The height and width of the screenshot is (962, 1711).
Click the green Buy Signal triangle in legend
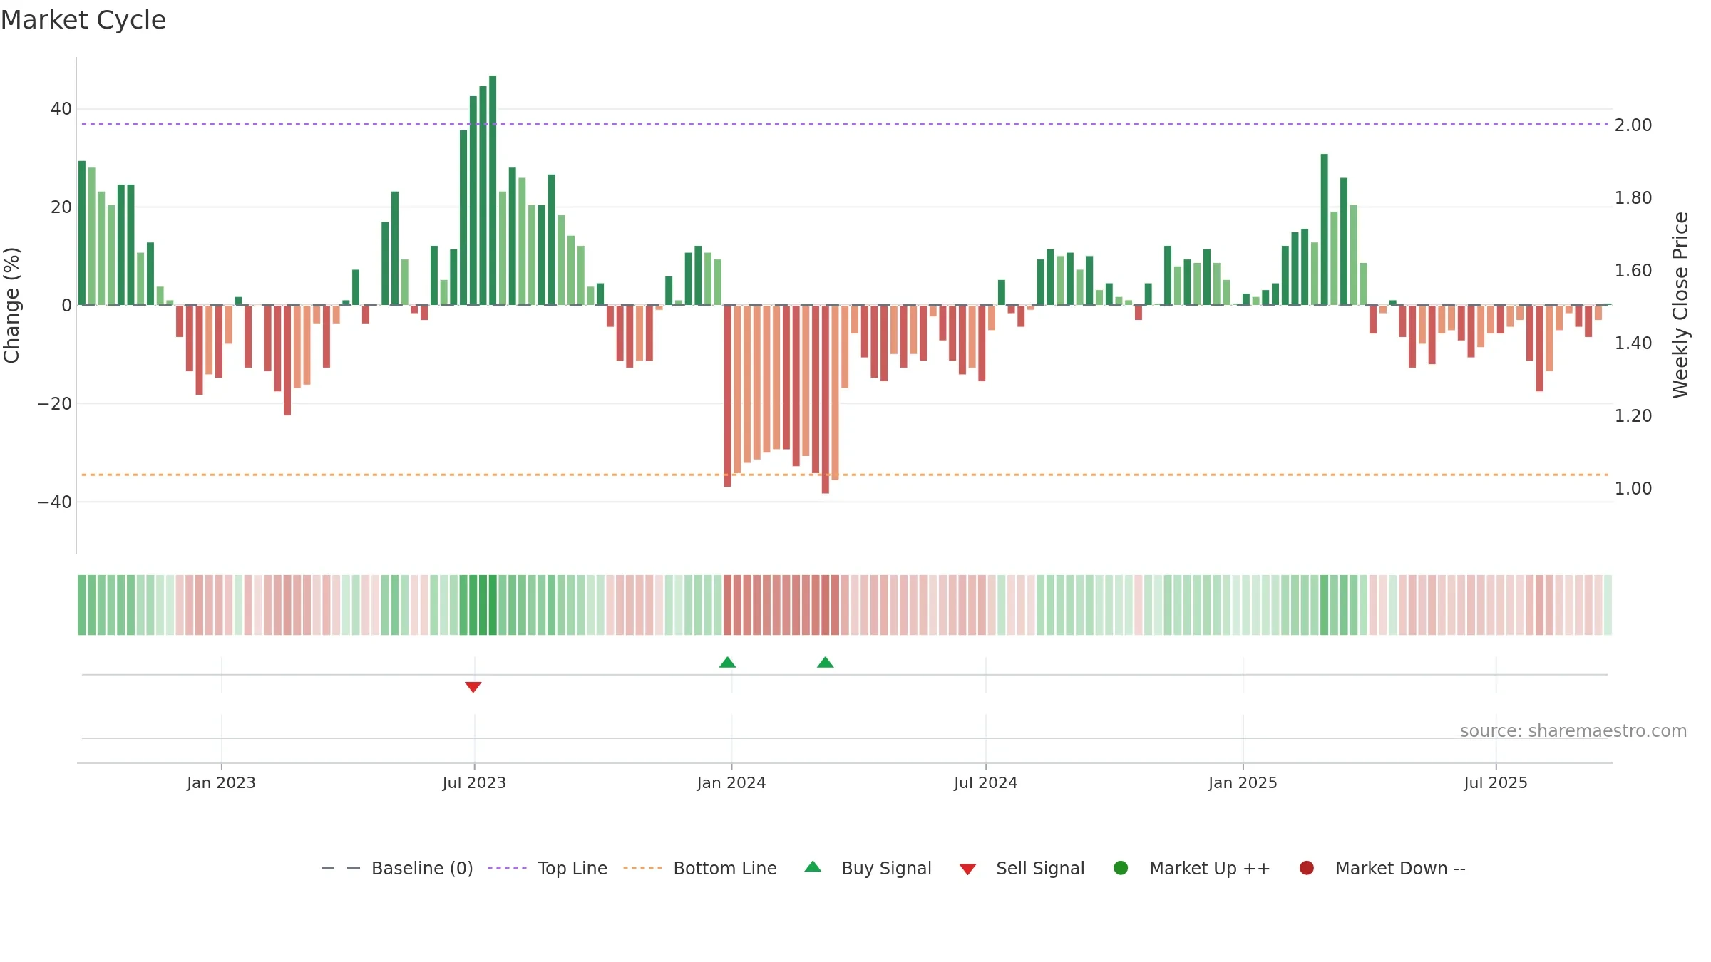(x=813, y=867)
